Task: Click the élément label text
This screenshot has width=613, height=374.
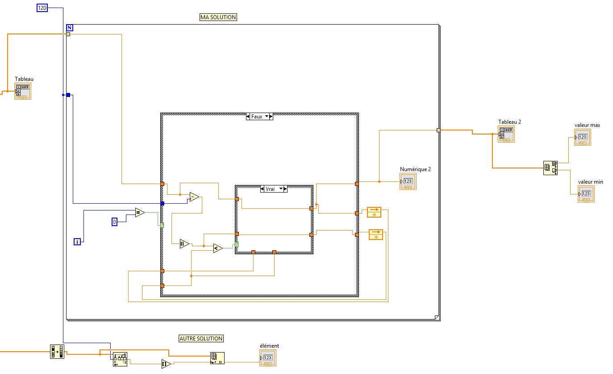Action: 269,345
